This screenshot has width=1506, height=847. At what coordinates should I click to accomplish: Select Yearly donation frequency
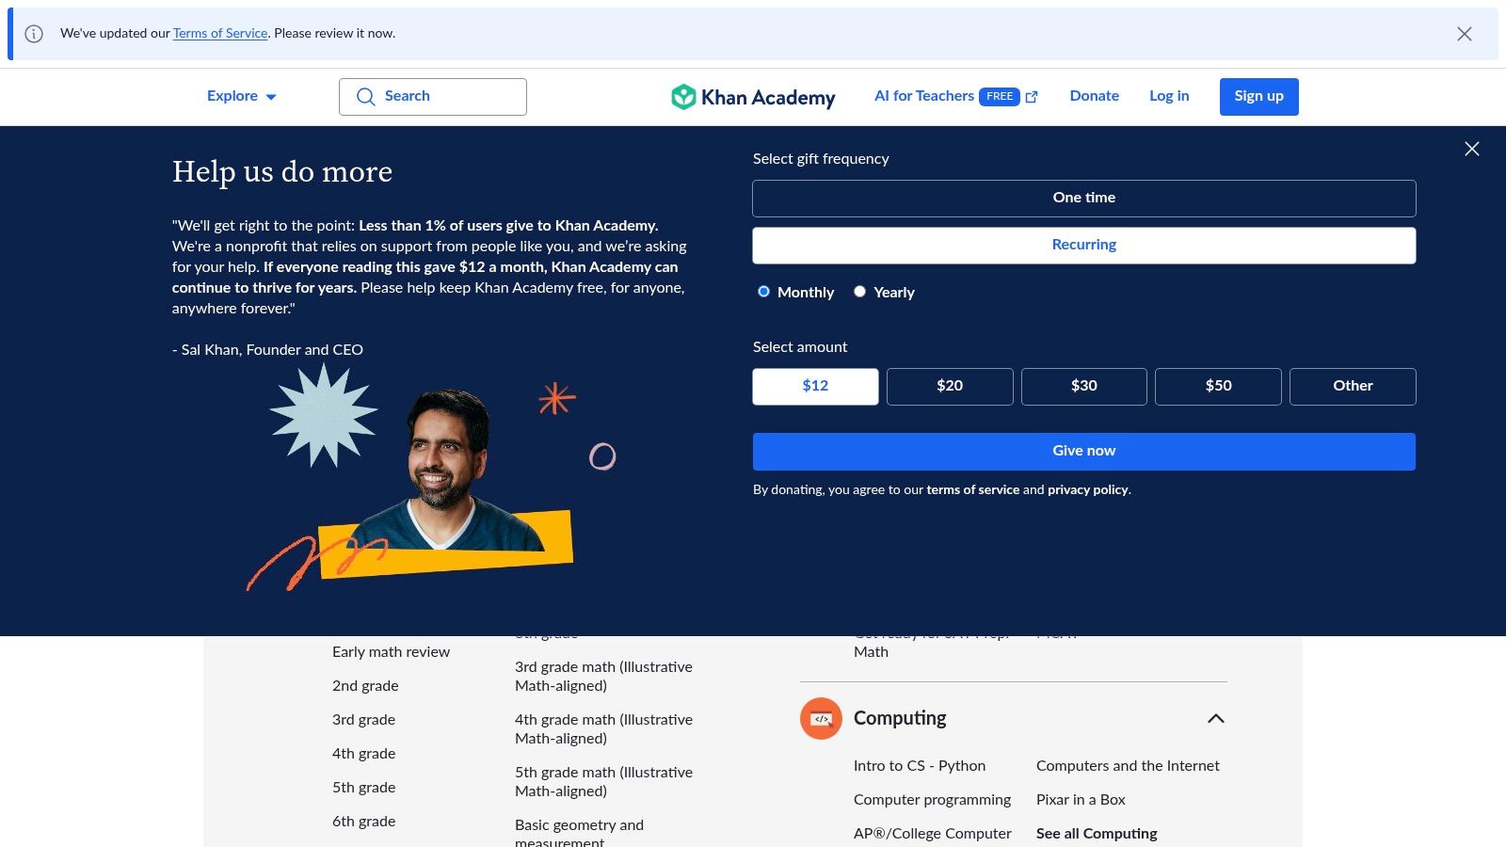(x=859, y=292)
